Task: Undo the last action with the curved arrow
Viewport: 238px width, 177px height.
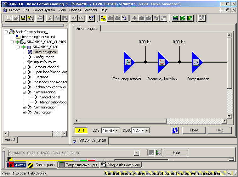Action: coord(74,18)
